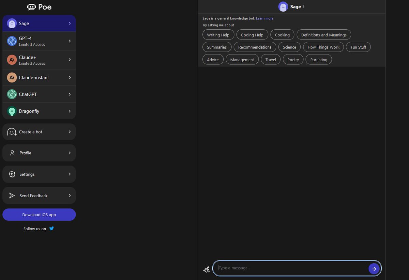
Task: Open the Profile page
Action: (39, 153)
